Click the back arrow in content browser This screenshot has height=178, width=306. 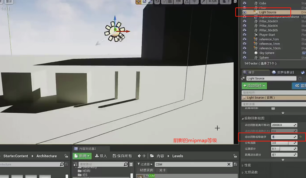coord(139,156)
